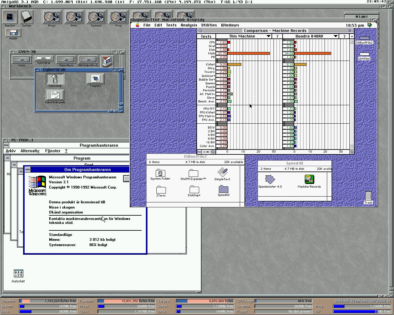Open the Tests menu in Speedometer

pos(171,25)
